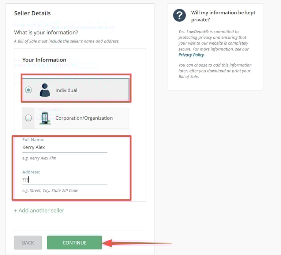Click the "e.g. Street, City, State ZIP Code" hint
Viewport: 281px width, 255px height.
(x=50, y=191)
